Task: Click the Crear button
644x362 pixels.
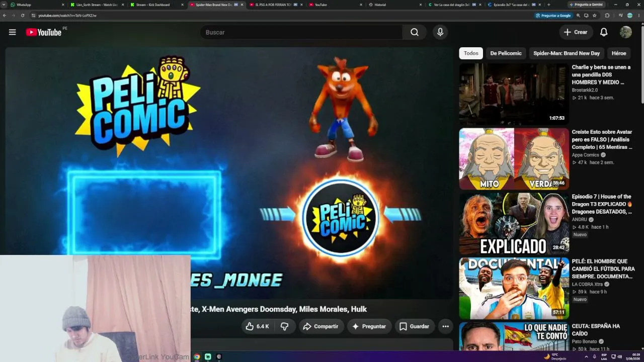Action: tap(576, 32)
